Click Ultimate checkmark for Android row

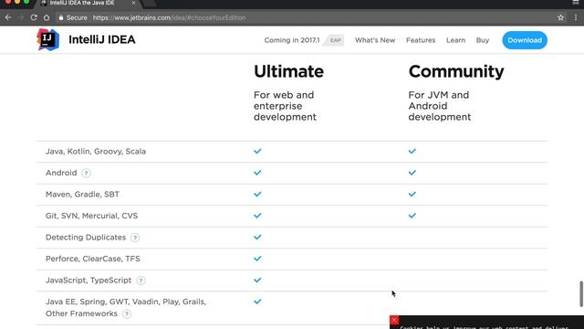(x=257, y=173)
